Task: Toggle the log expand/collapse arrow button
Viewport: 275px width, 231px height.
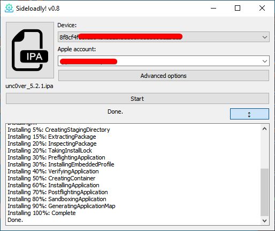Action: 249,114
